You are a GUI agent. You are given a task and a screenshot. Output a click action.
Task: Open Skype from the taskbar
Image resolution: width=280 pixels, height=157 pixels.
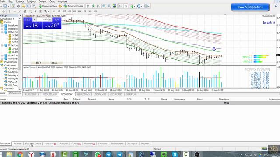pos(175,154)
